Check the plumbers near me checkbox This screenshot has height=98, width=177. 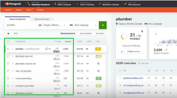coord(8,56)
